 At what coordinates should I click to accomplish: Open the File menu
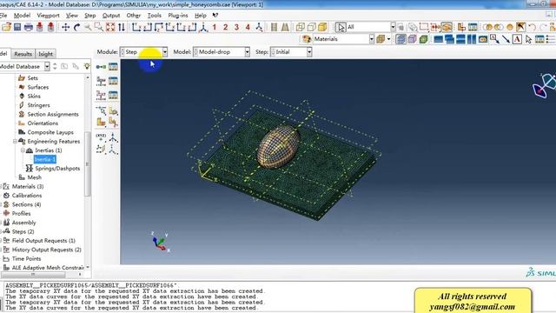pyautogui.click(x=3, y=16)
